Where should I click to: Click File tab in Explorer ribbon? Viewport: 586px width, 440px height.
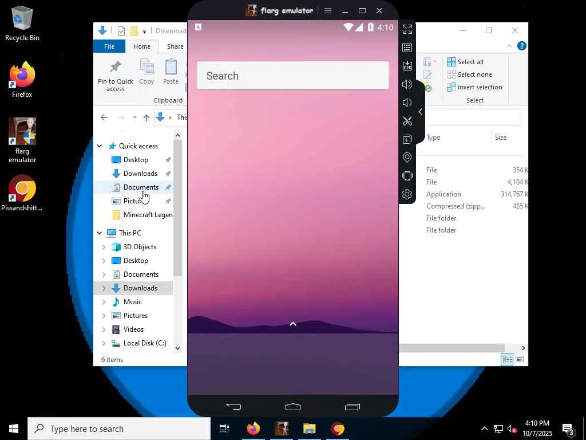[x=109, y=46]
